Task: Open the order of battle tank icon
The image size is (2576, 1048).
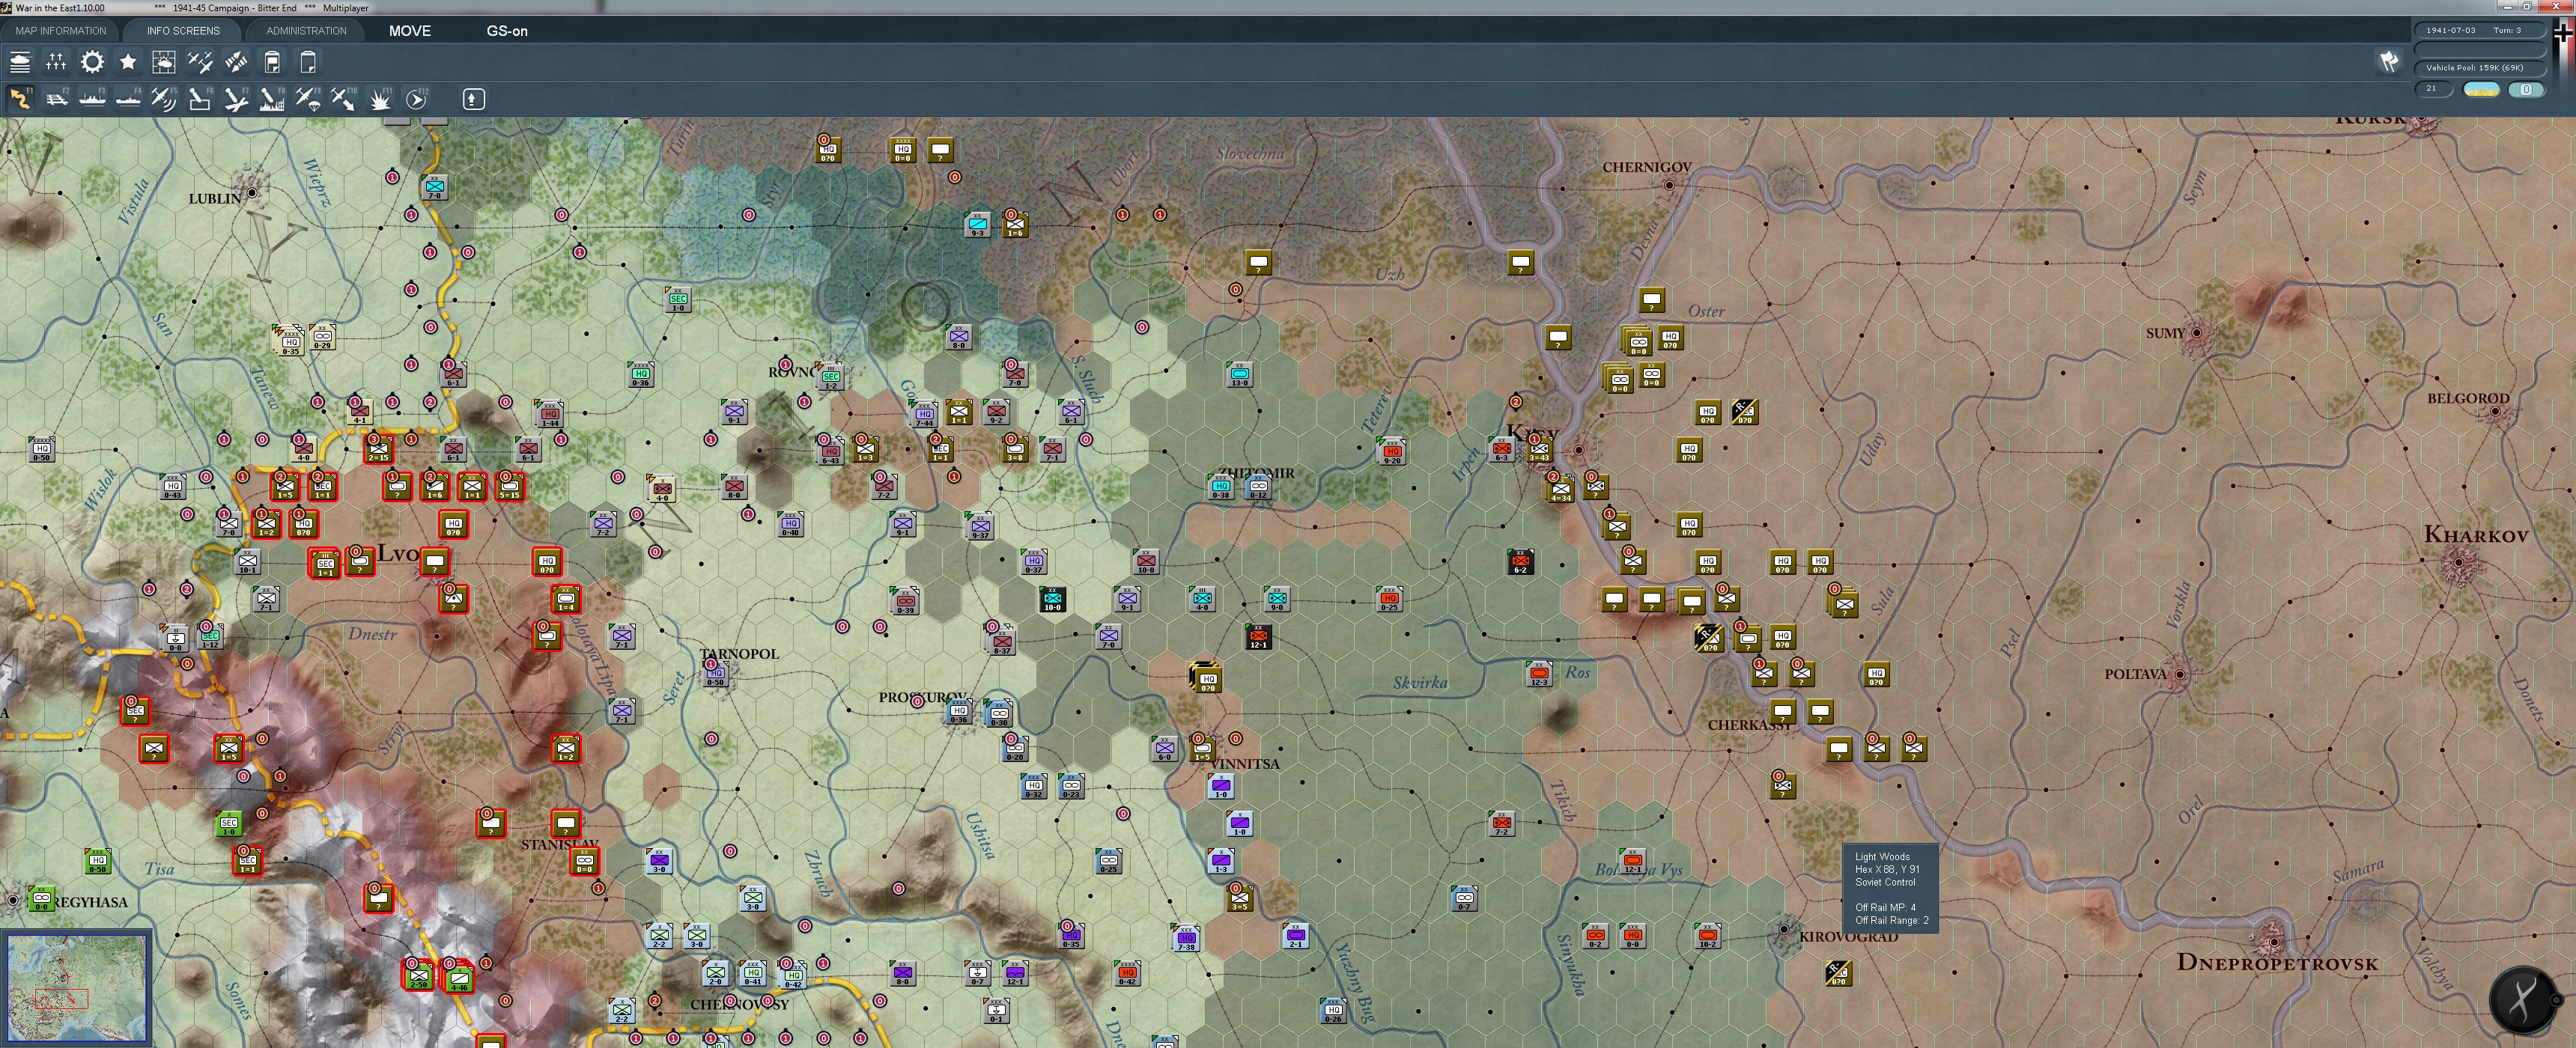Action: click(20, 63)
